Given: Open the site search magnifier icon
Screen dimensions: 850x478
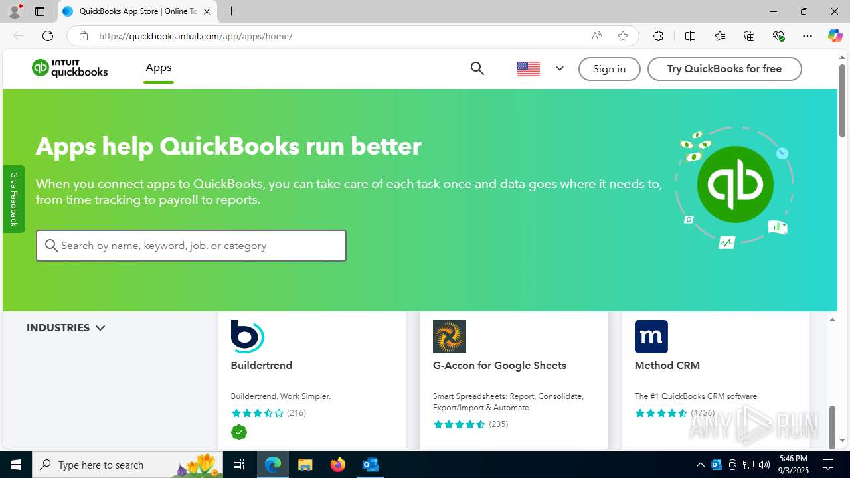Looking at the screenshot, I should tap(477, 68).
